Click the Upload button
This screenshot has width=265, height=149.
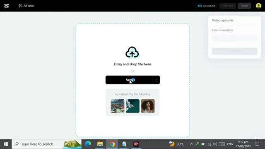[x=129, y=80]
